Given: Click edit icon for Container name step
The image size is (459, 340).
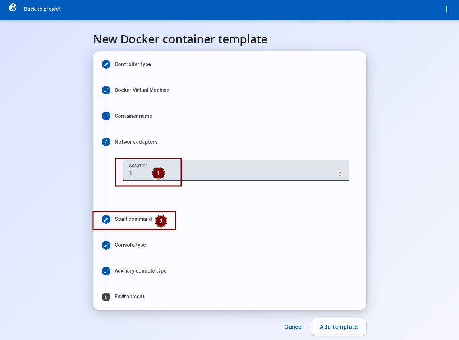Looking at the screenshot, I should click(106, 116).
